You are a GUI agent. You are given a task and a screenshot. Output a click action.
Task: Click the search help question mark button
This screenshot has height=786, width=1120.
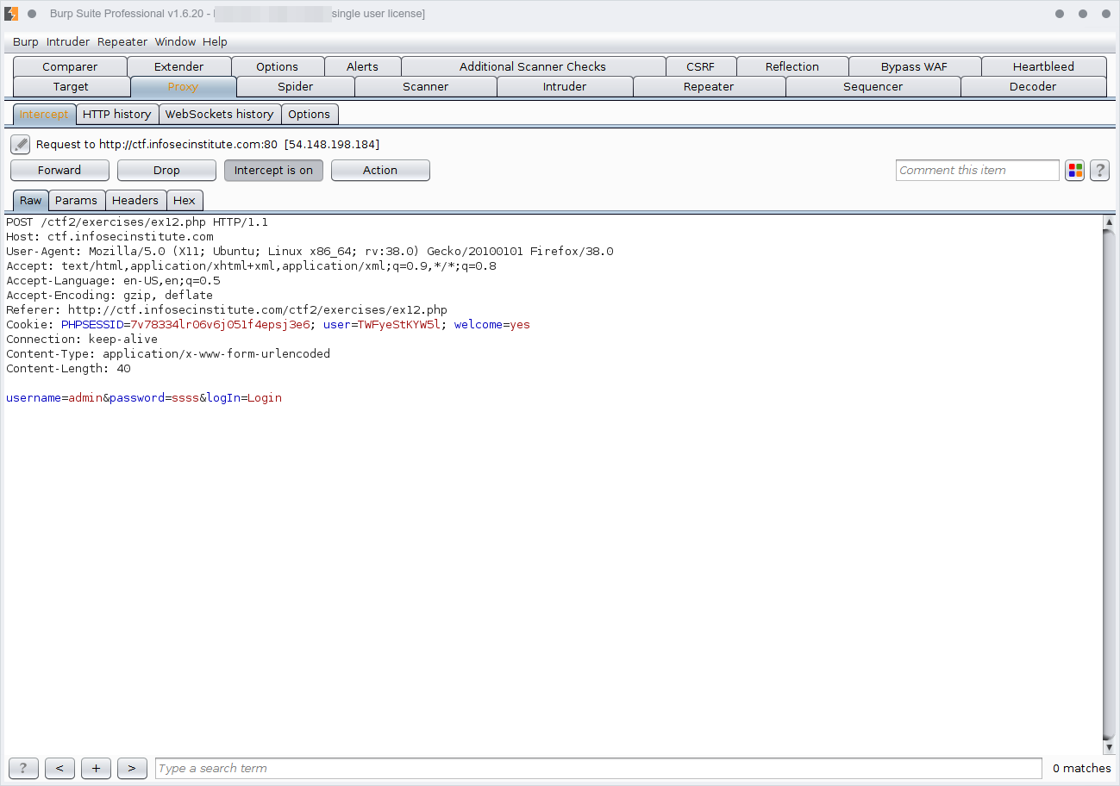tap(23, 768)
